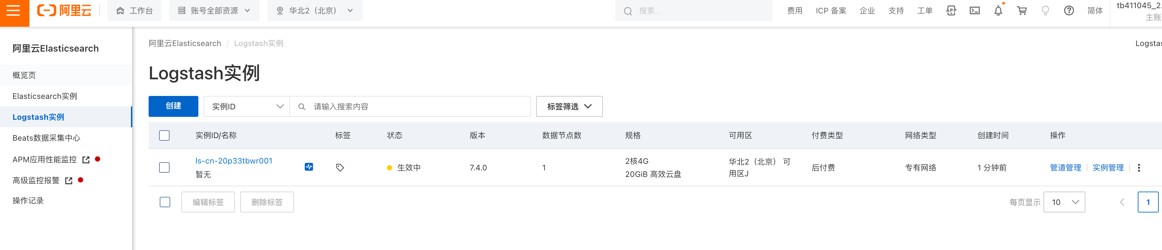Check the select-all header checkbox
This screenshot has width=1162, height=250.
164,135
